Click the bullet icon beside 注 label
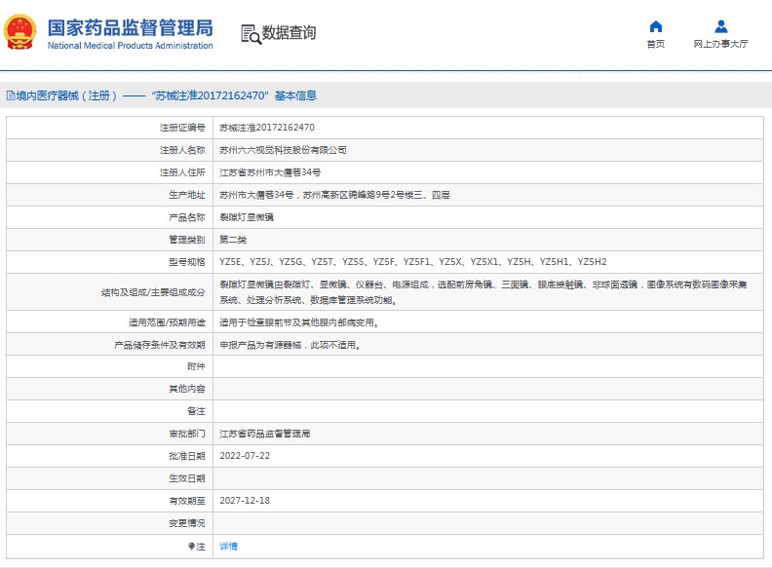This screenshot has width=772, height=568. pos(190,547)
